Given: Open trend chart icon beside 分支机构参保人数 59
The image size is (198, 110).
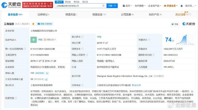Looking at the screenshot, I should point(46,79).
